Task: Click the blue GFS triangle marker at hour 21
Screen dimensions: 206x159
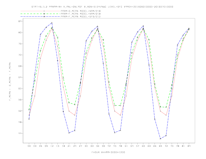Action: tap(69, 133)
